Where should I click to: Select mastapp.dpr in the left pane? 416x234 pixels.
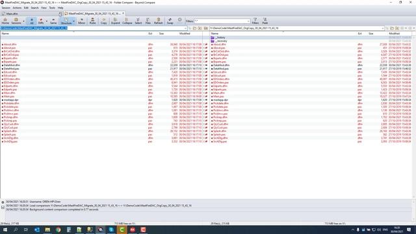[x=11, y=100]
